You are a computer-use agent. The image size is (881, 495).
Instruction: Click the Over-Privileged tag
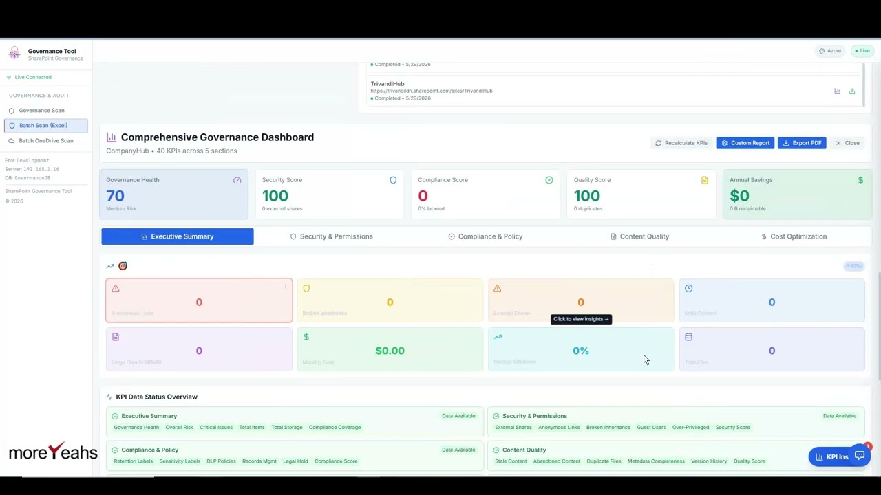click(690, 428)
